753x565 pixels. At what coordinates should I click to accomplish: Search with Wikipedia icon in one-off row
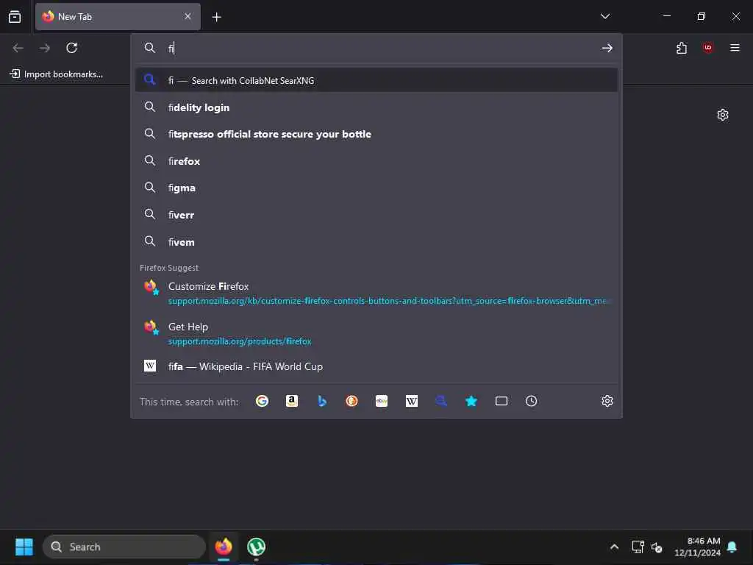click(x=412, y=401)
